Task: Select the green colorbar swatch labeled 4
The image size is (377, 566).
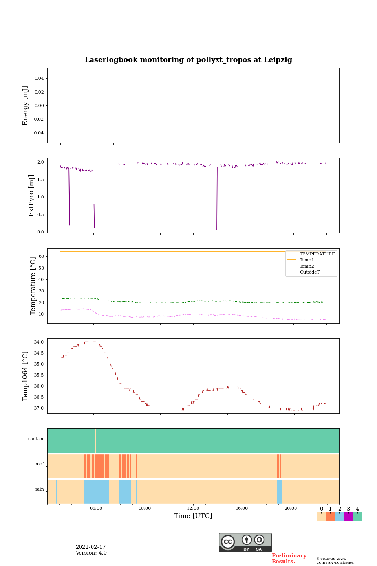Action: pyautogui.click(x=357, y=516)
